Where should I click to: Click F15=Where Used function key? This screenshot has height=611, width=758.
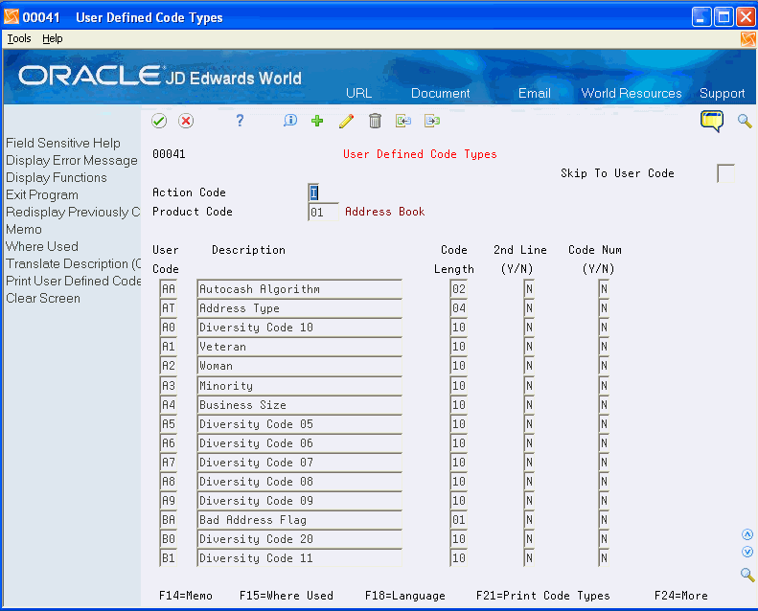287,596
